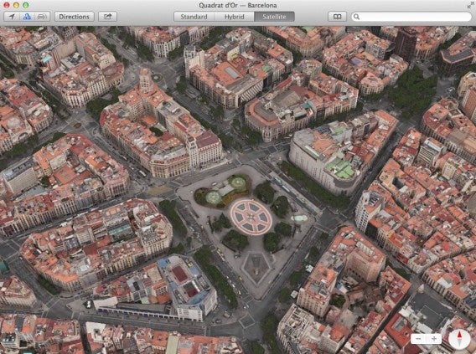This screenshot has width=476, height=354.
Task: Click the compass to reset north
Action: click(x=459, y=339)
